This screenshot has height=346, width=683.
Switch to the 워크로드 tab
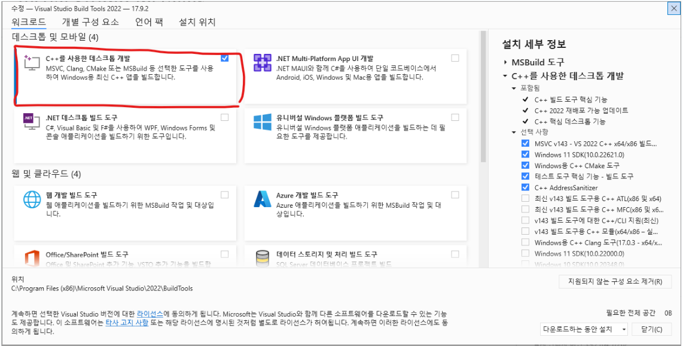pos(29,22)
